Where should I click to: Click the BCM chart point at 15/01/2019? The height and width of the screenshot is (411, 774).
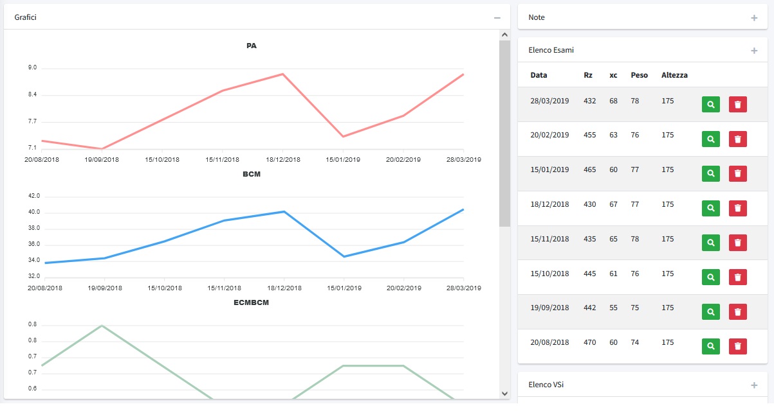click(344, 257)
